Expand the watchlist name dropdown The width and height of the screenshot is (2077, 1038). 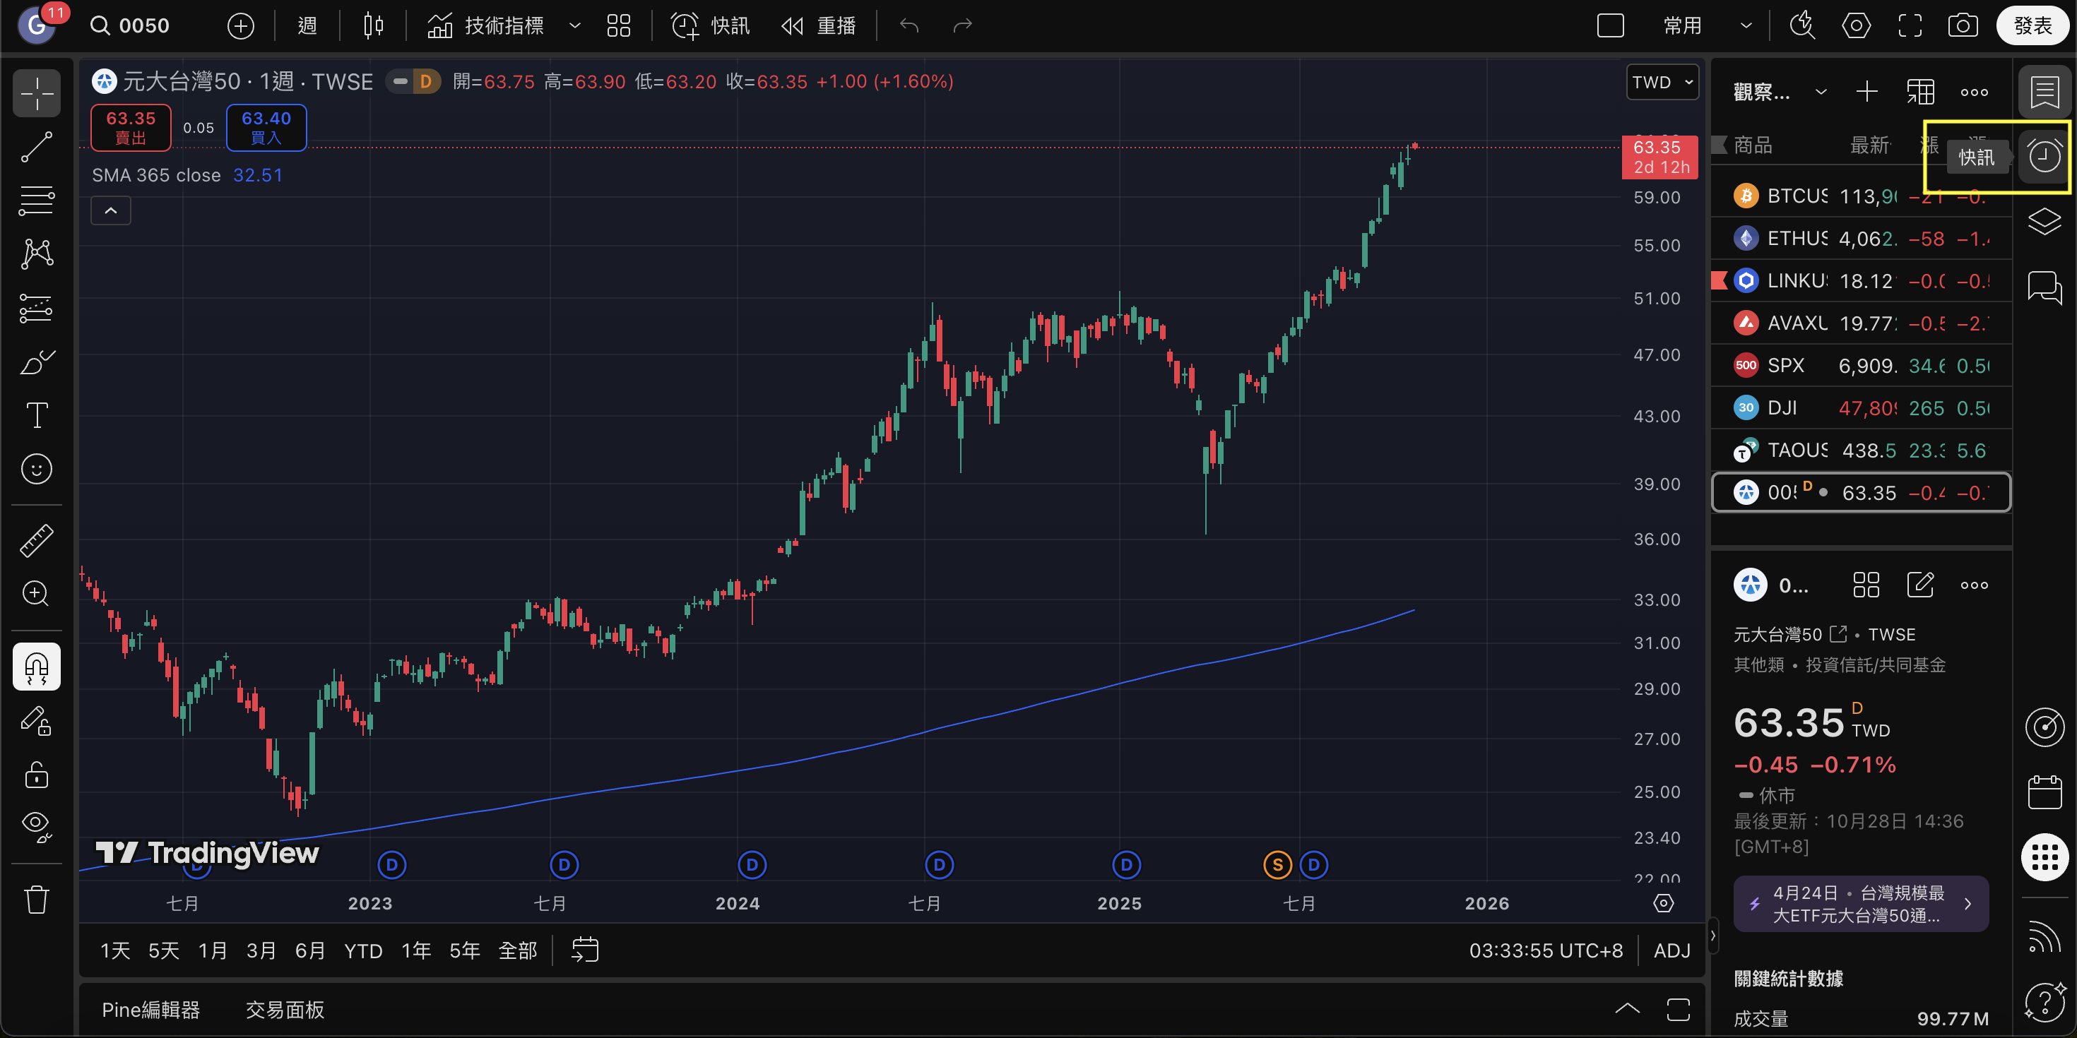1821,92
